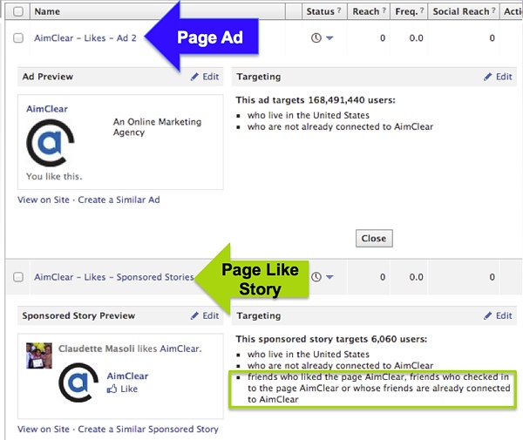Check the box for AimClear Likes Ad 2

18,38
